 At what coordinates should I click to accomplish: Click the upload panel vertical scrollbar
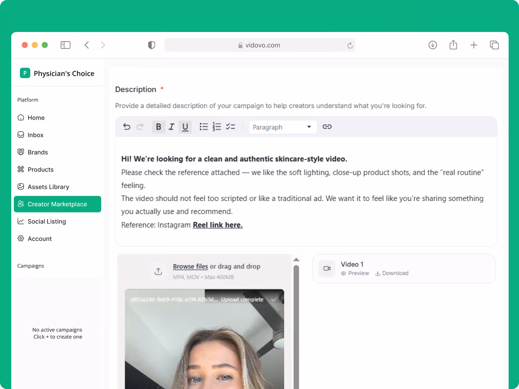[x=296, y=327]
